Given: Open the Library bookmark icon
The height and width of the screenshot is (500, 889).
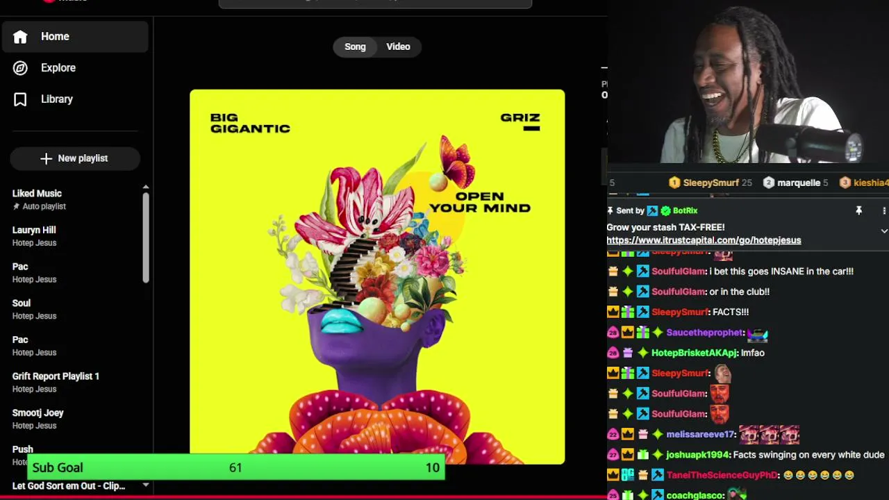Looking at the screenshot, I should 20,99.
